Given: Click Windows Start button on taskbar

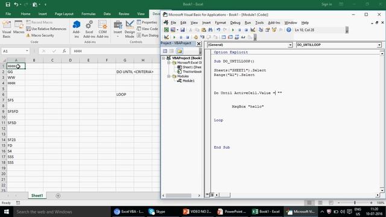Looking at the screenshot, I should coord(7,212).
